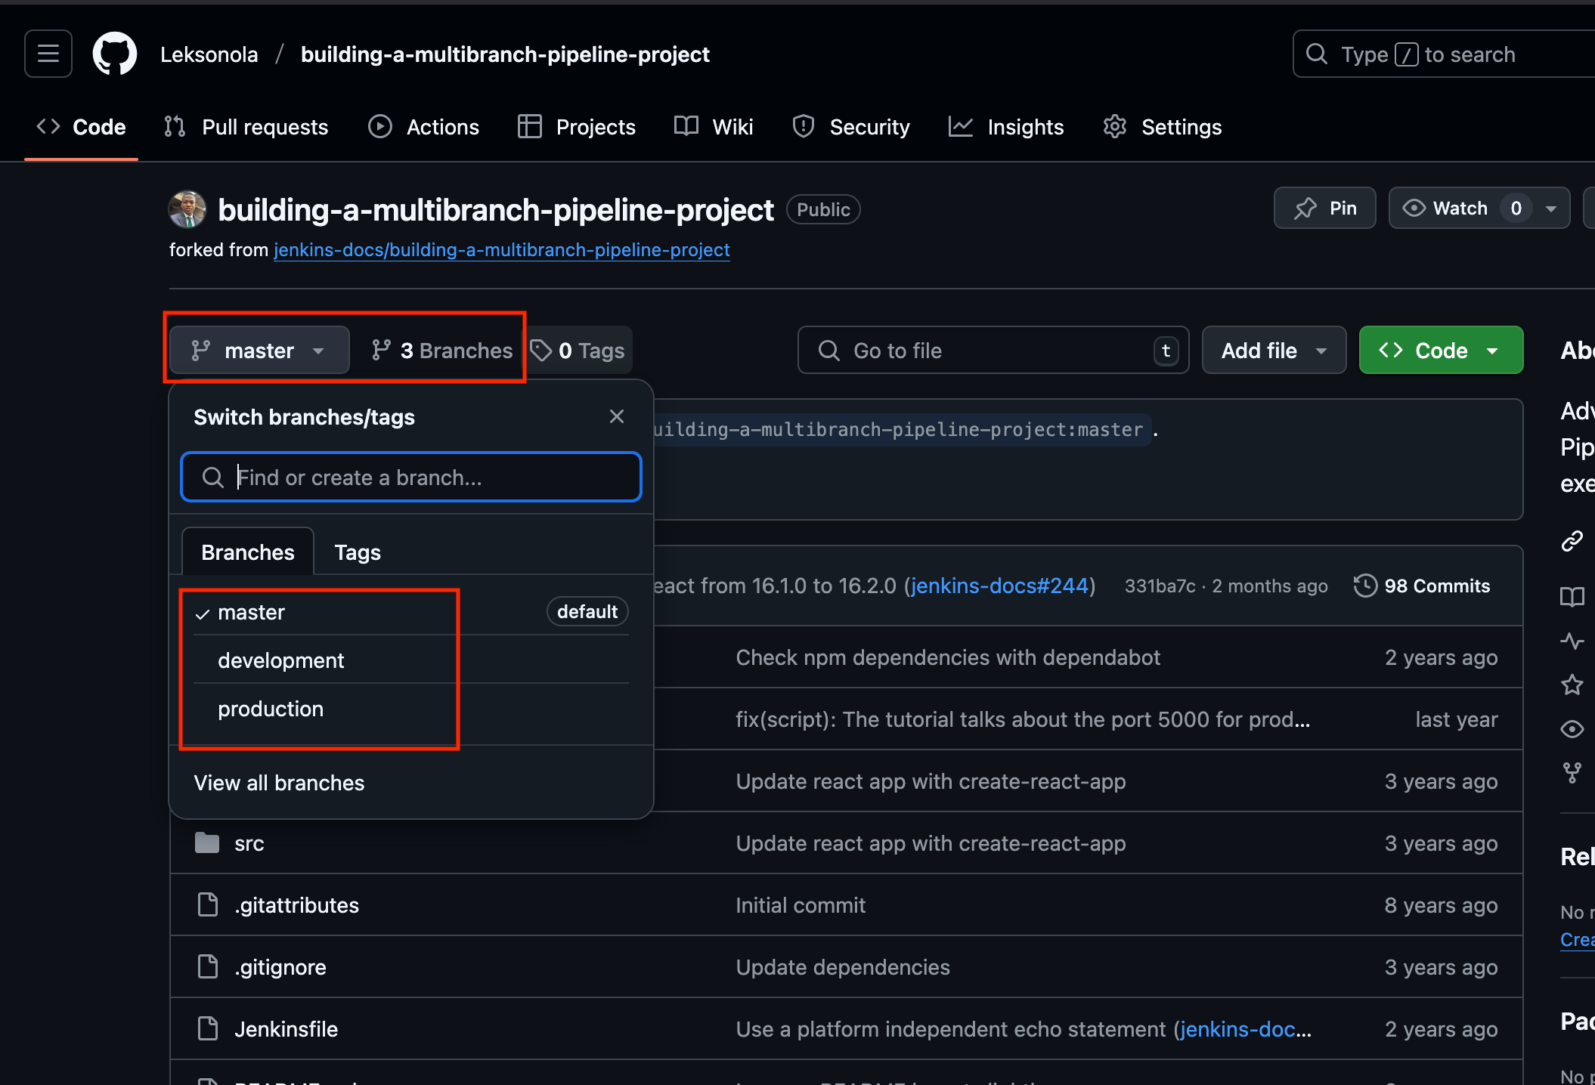The height and width of the screenshot is (1085, 1595).
Task: Focus the Go to file search field
Action: point(993,351)
